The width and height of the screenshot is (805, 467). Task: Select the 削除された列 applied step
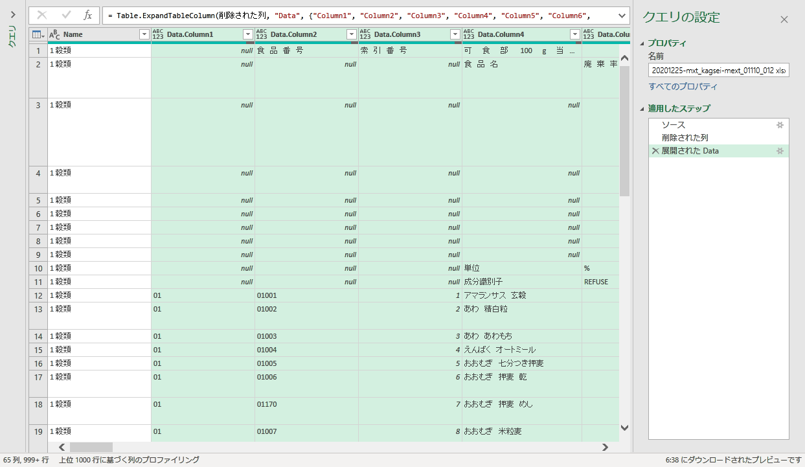[x=719, y=138]
